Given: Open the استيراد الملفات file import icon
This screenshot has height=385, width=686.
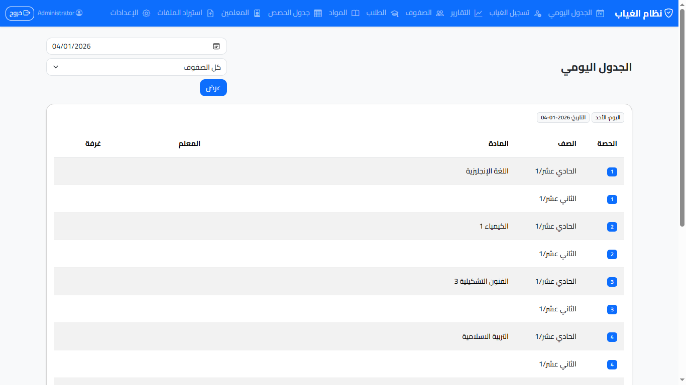Looking at the screenshot, I should pyautogui.click(x=211, y=14).
